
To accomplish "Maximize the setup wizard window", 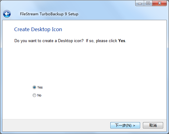I will pos(148,3).
